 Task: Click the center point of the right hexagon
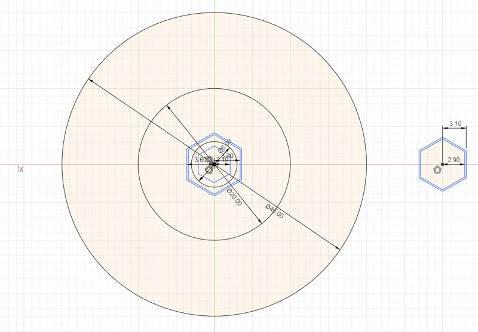(442, 164)
